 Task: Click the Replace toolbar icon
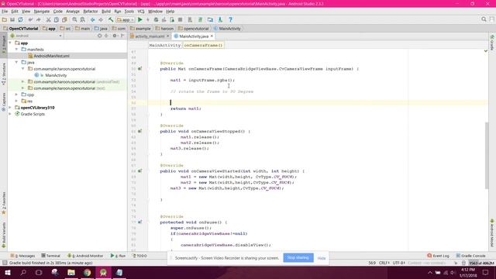click(x=83, y=19)
